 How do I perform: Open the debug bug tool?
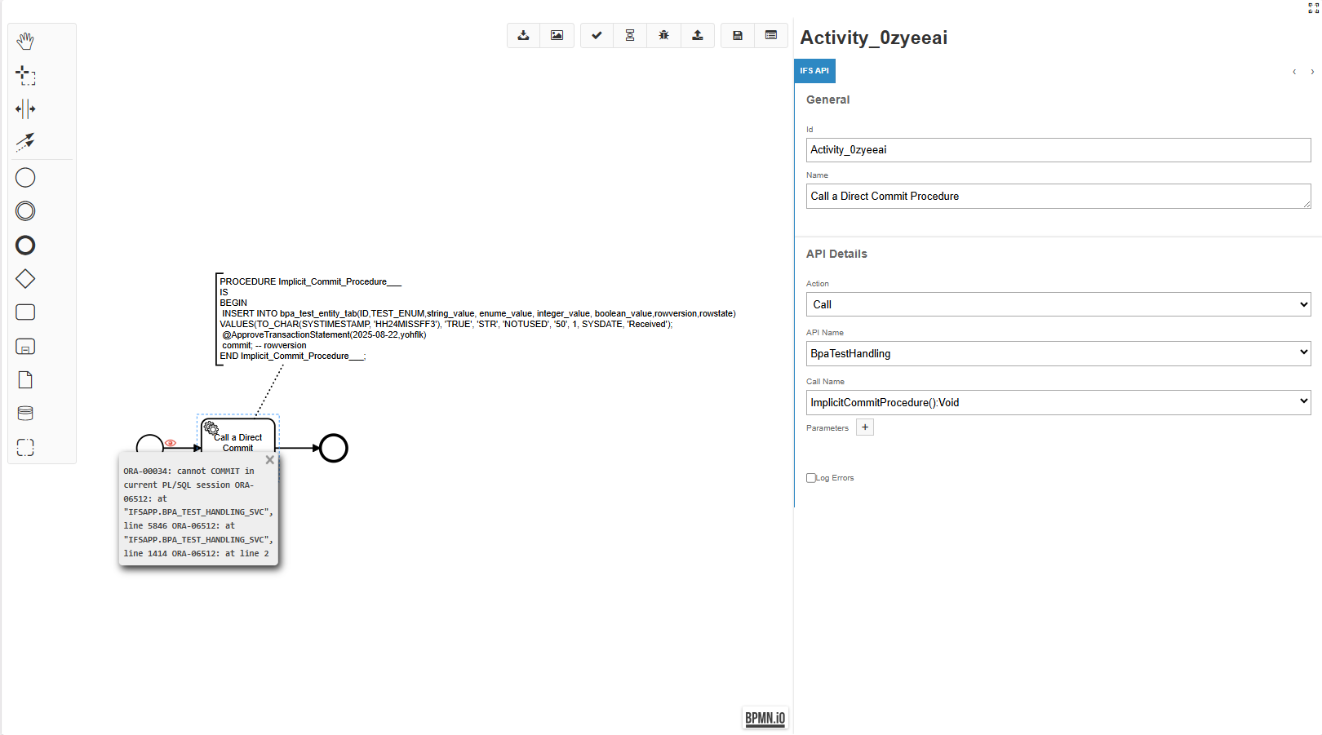pyautogui.click(x=663, y=35)
